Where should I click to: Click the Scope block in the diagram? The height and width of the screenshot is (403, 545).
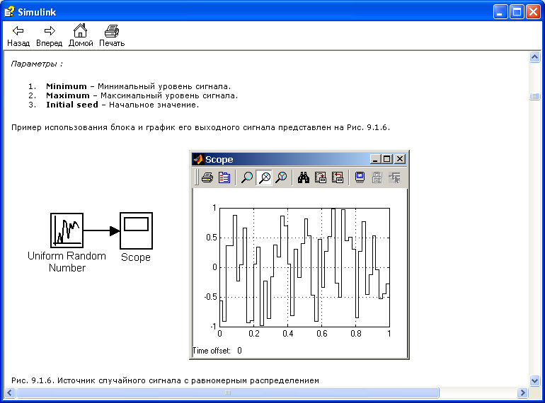point(136,230)
